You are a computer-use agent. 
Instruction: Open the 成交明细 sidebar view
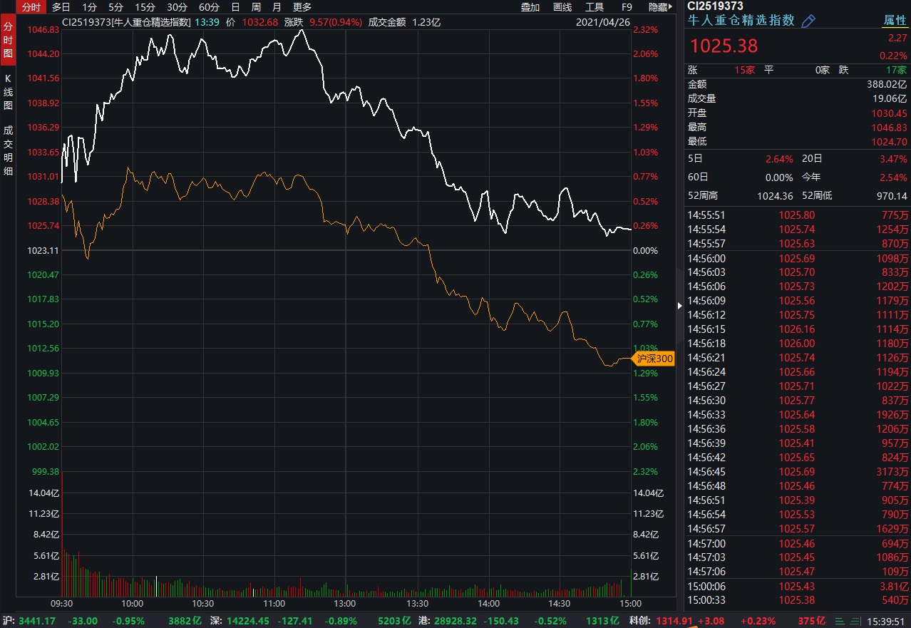click(x=8, y=150)
